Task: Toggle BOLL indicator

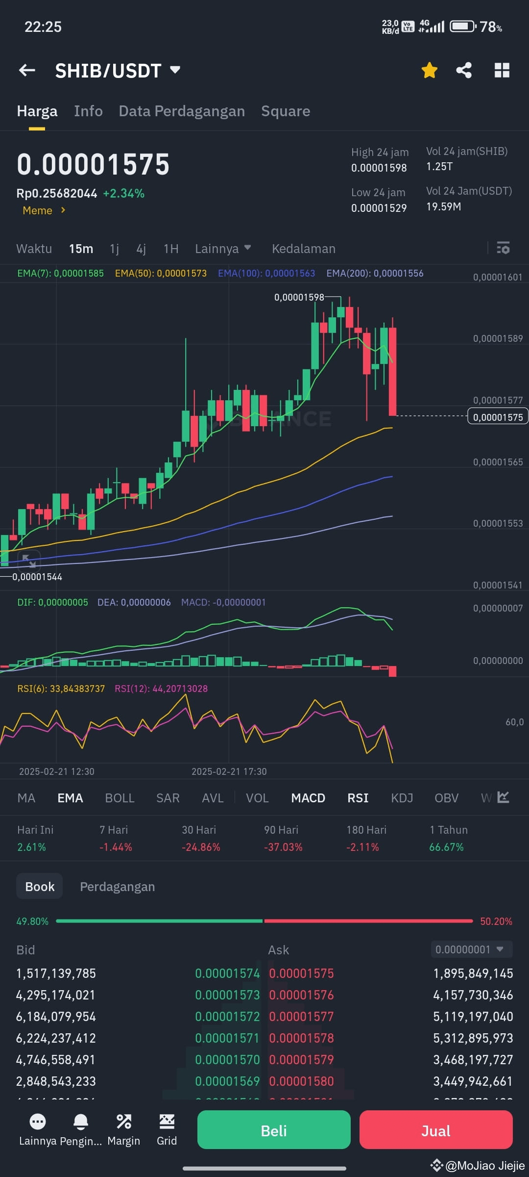Action: 120,798
